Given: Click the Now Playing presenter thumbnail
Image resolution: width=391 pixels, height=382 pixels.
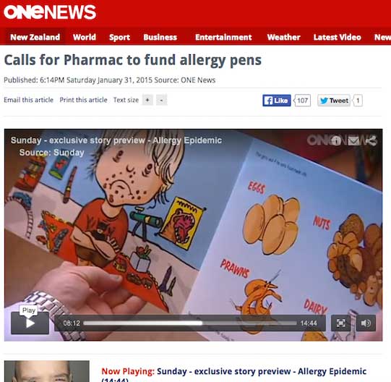Looking at the screenshot, I should [47, 371].
